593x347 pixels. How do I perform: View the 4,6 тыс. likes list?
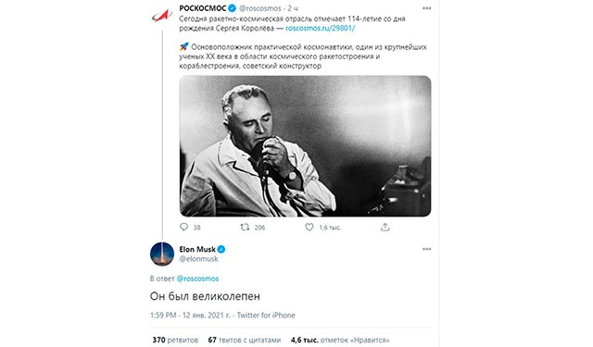(x=340, y=340)
